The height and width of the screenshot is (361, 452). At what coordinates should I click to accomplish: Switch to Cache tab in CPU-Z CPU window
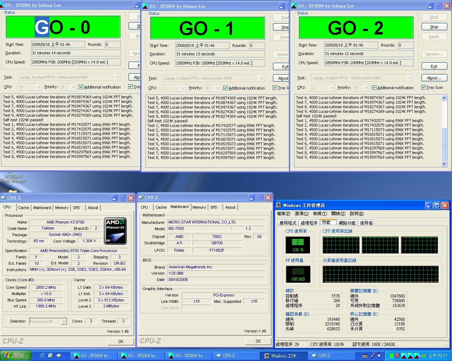click(x=24, y=208)
